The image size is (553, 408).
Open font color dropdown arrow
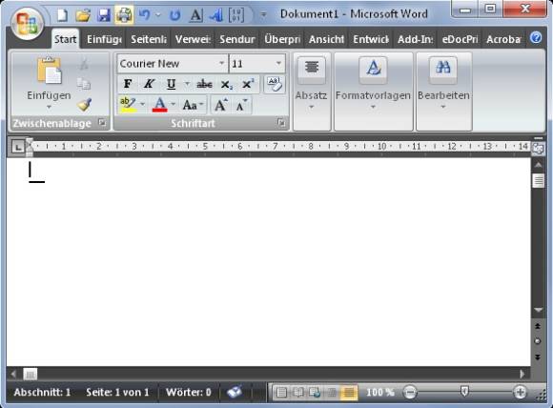(174, 104)
